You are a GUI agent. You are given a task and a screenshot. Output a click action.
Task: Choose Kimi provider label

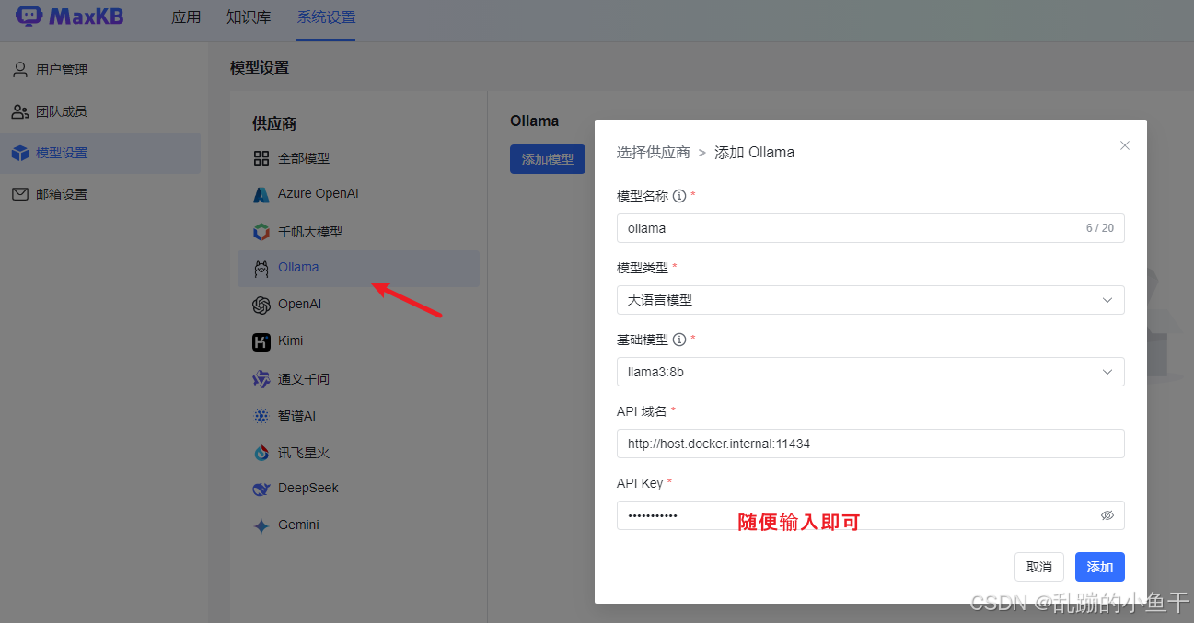(x=291, y=341)
